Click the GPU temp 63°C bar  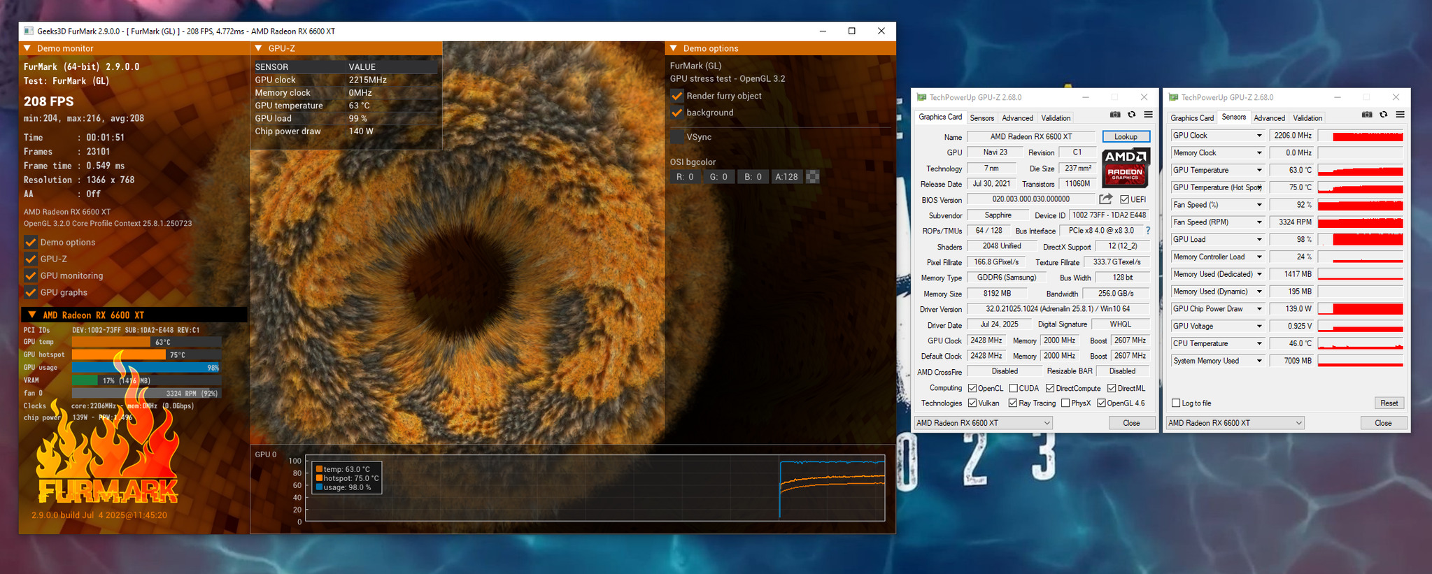point(147,342)
